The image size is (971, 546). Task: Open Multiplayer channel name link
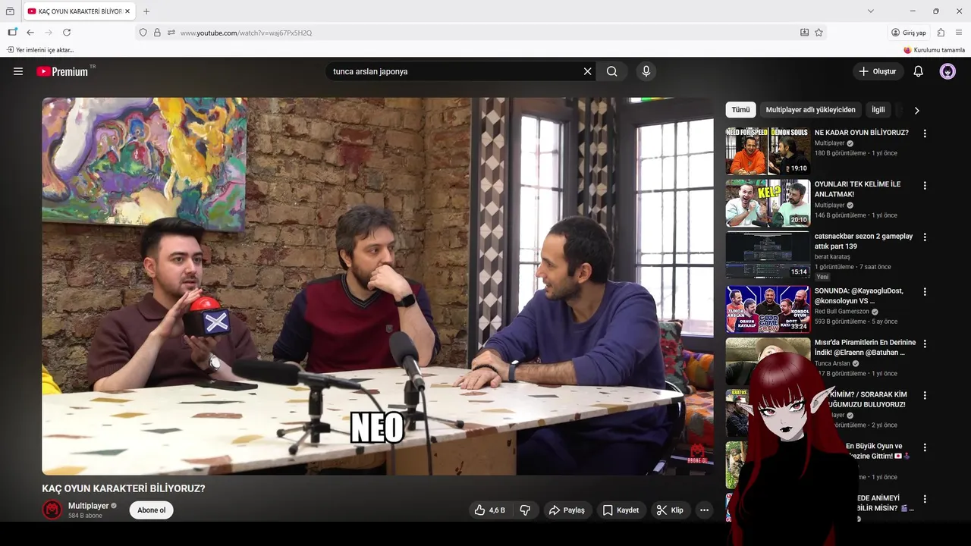89,506
